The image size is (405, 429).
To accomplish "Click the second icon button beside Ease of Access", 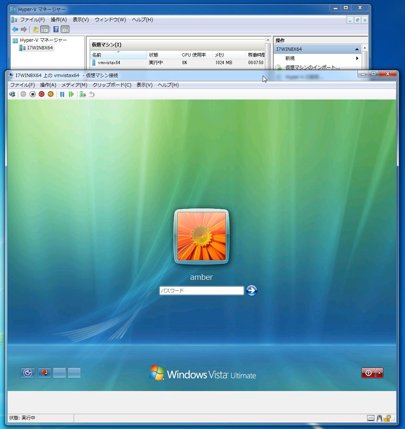I will coord(44,373).
